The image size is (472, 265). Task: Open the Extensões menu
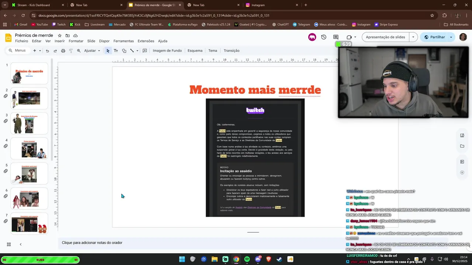click(x=146, y=41)
